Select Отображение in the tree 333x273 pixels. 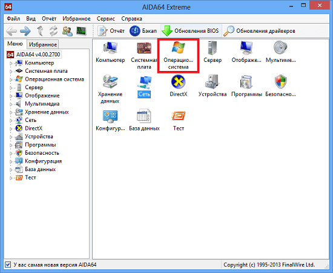42,95
